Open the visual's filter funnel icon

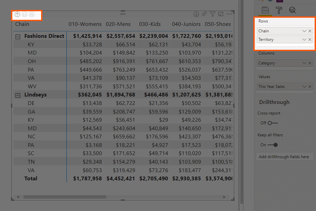coord(213,14)
